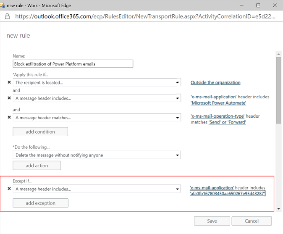Remove the message header includes condition
The height and width of the screenshot is (234, 283).
pos(9,98)
